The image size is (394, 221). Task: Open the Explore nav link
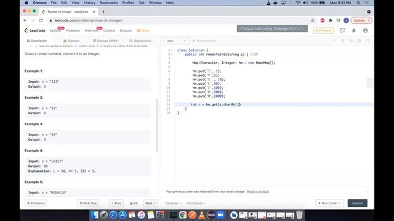pyautogui.click(x=55, y=31)
